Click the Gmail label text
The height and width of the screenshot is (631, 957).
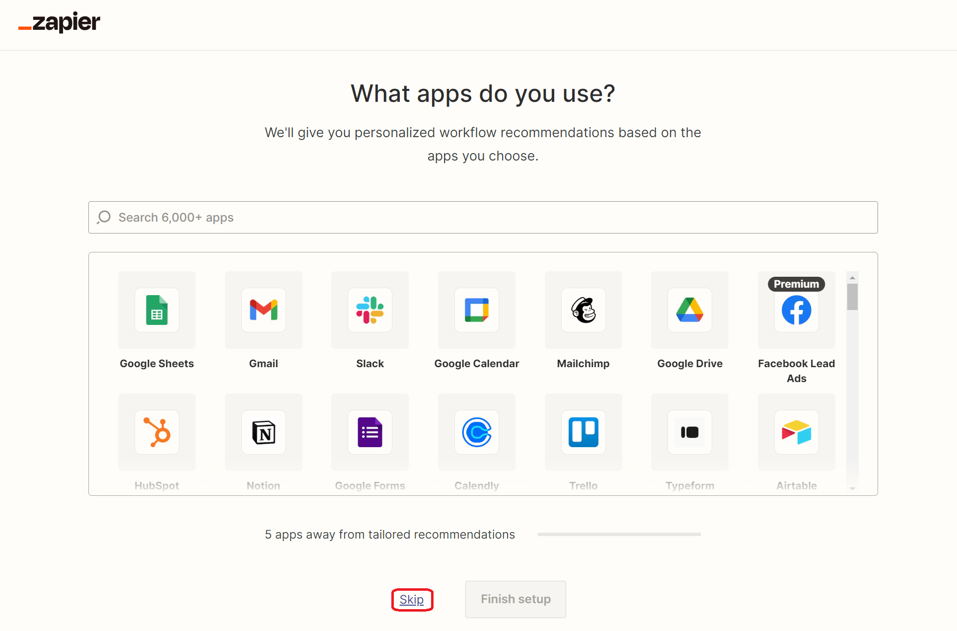pyautogui.click(x=264, y=363)
